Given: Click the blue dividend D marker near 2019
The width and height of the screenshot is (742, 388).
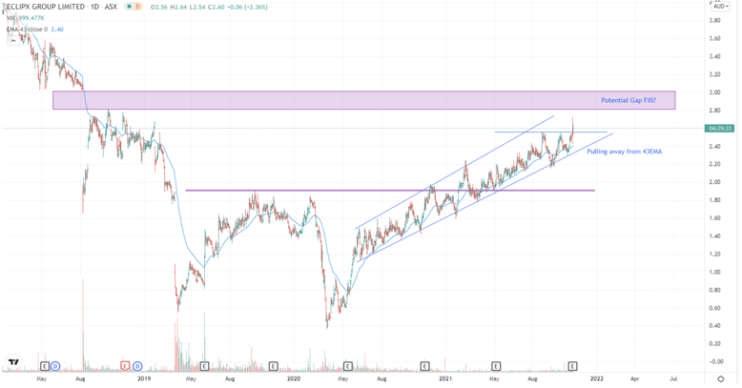Looking at the screenshot, I should pyautogui.click(x=138, y=365).
